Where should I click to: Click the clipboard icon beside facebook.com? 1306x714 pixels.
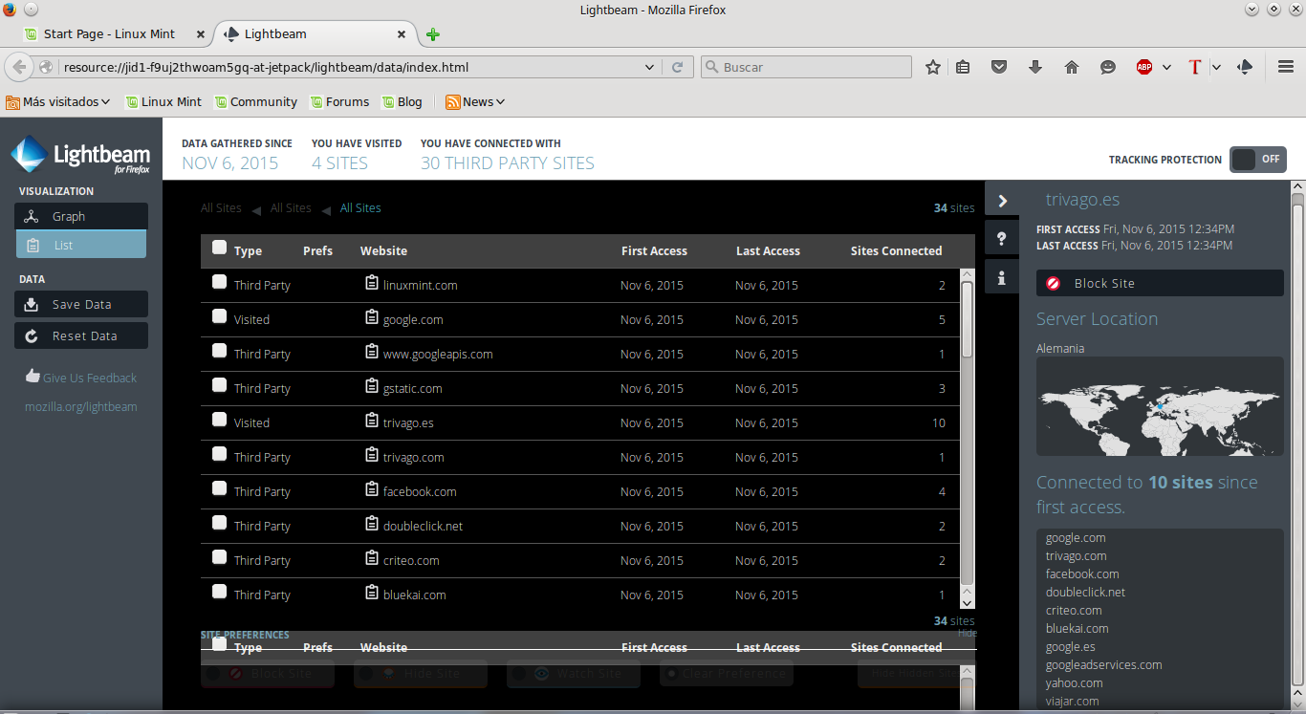click(x=372, y=490)
